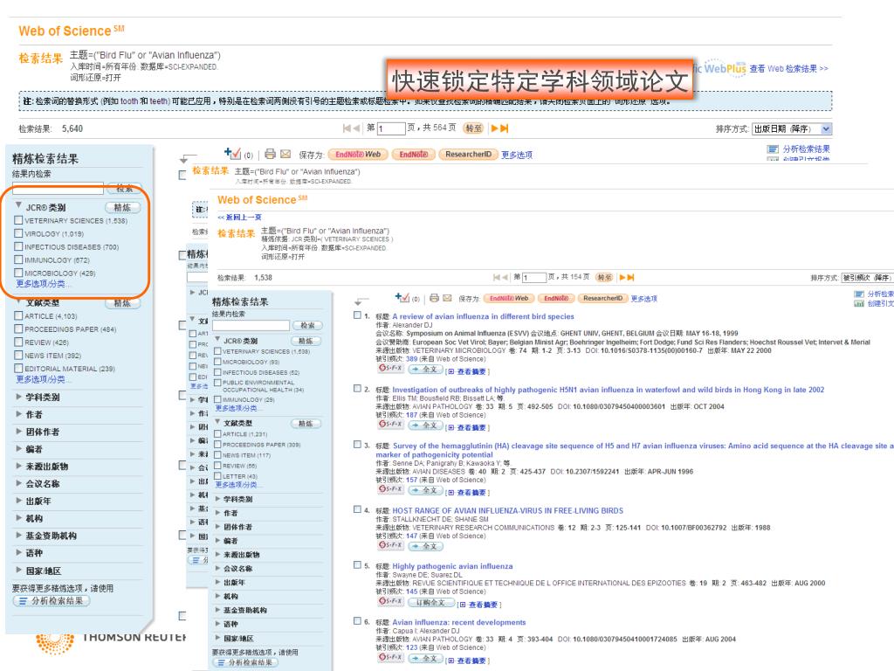Add to marked list in 5,640-results toolbar
Screen dimensions: 894x671
(232, 154)
